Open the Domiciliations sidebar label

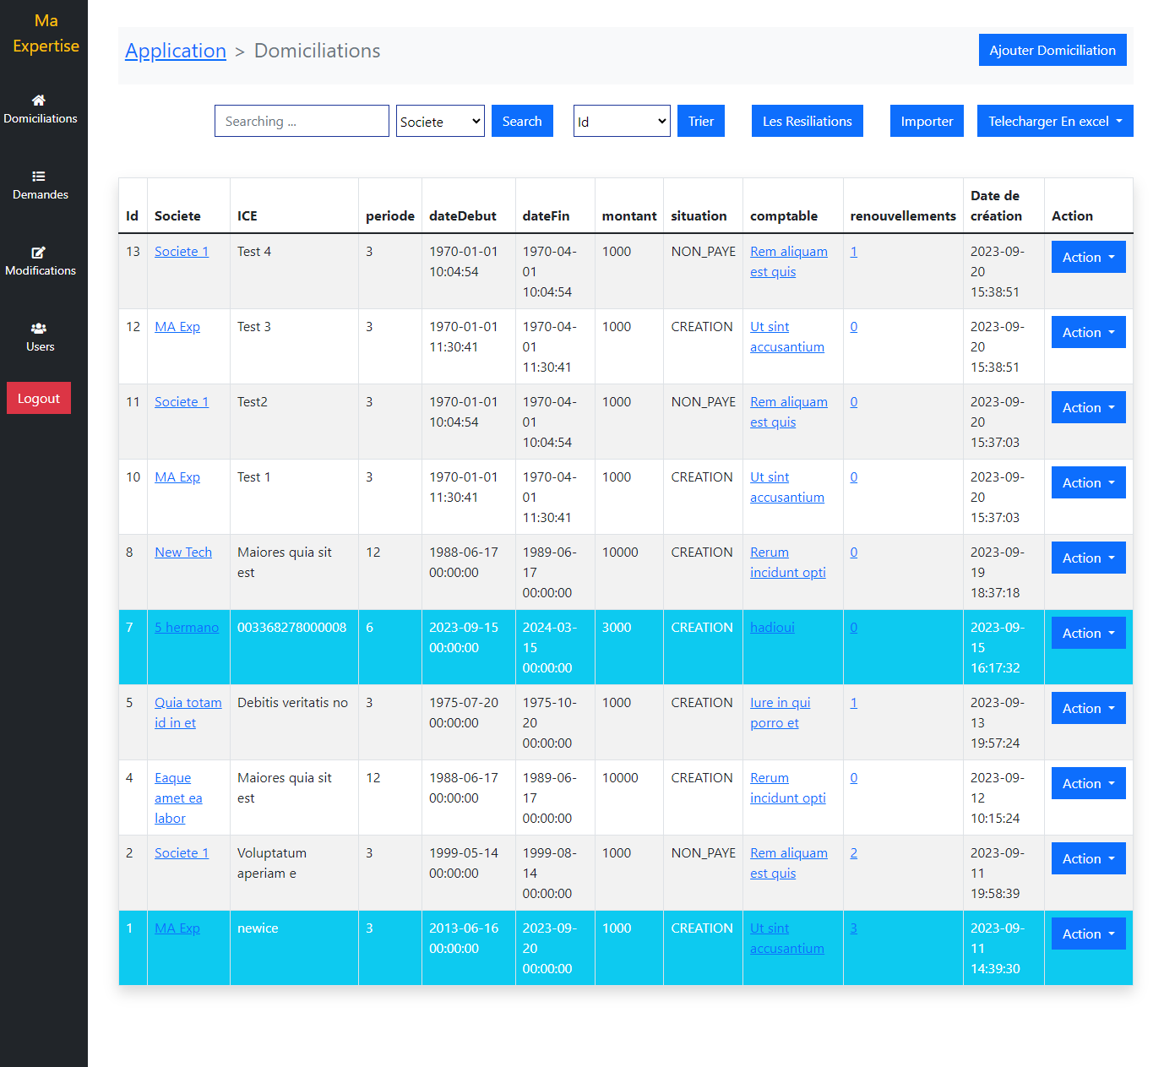click(x=41, y=119)
